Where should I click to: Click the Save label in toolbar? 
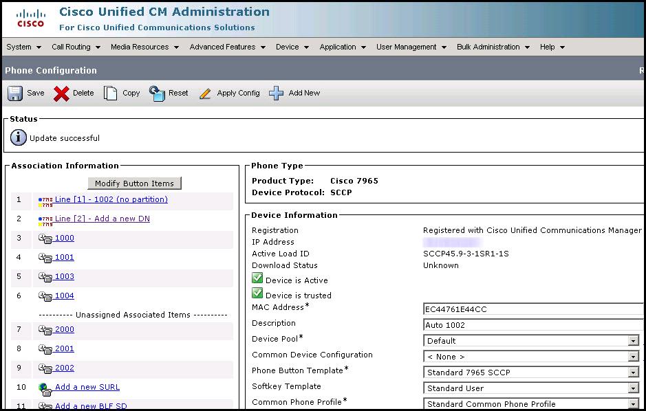click(36, 93)
